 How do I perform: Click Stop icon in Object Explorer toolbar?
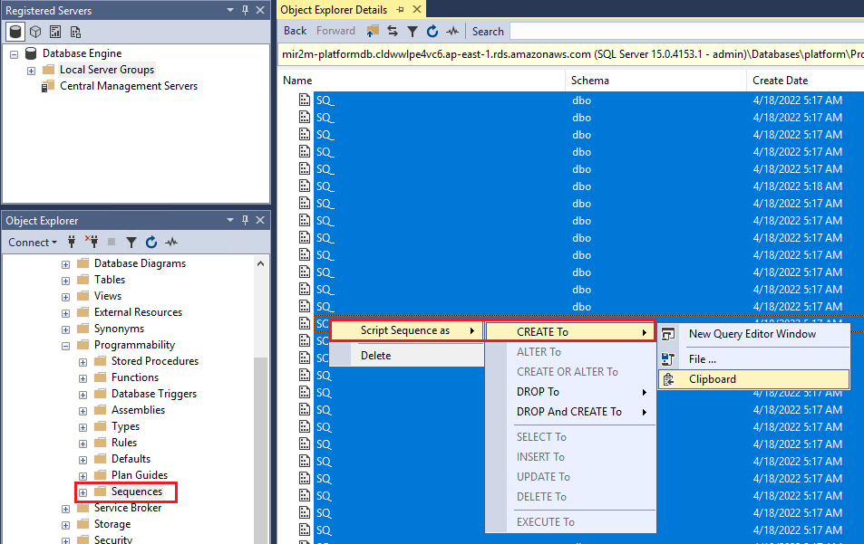(112, 242)
